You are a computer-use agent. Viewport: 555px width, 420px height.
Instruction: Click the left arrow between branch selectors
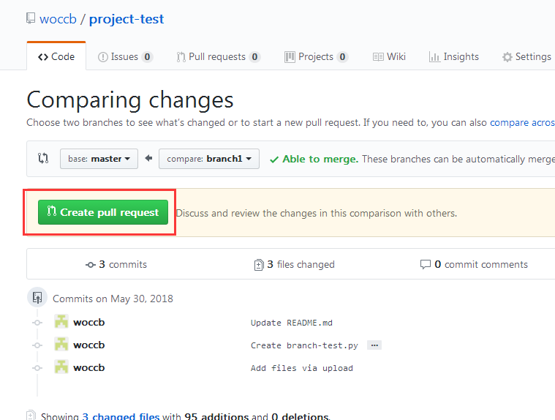(x=148, y=158)
